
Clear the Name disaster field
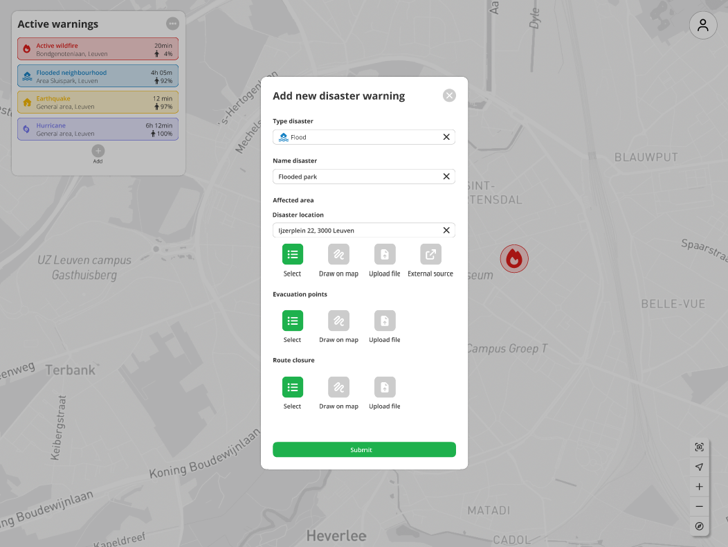click(446, 177)
